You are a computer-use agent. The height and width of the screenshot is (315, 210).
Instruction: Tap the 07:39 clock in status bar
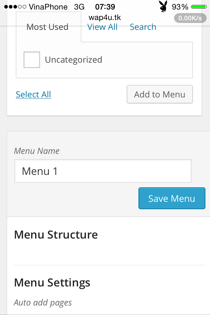[105, 7]
